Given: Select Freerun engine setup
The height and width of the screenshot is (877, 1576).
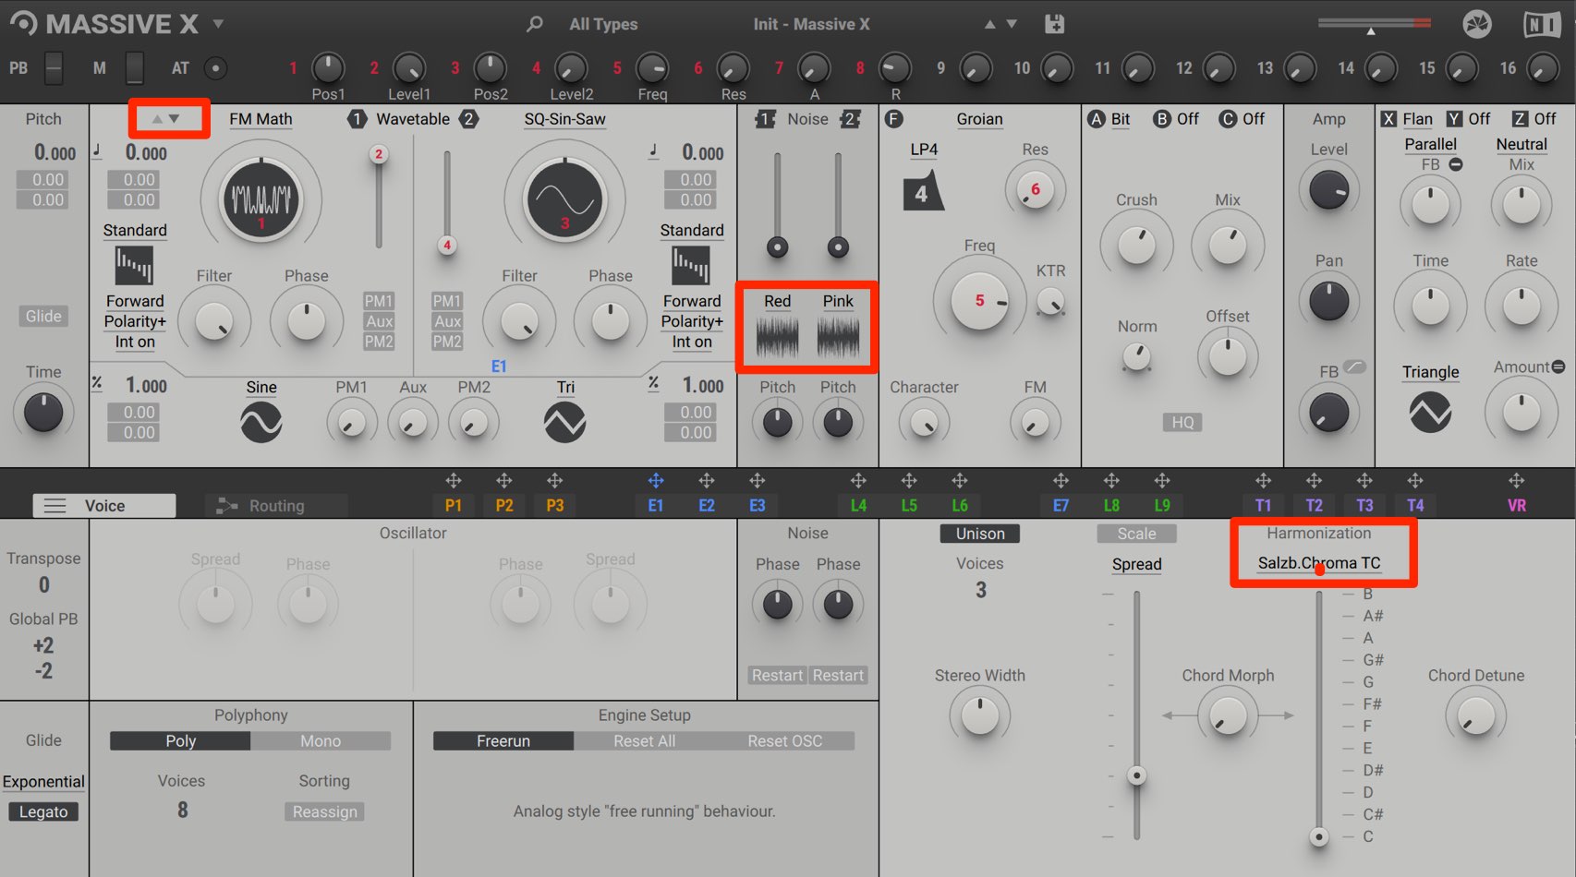Looking at the screenshot, I should point(503,741).
